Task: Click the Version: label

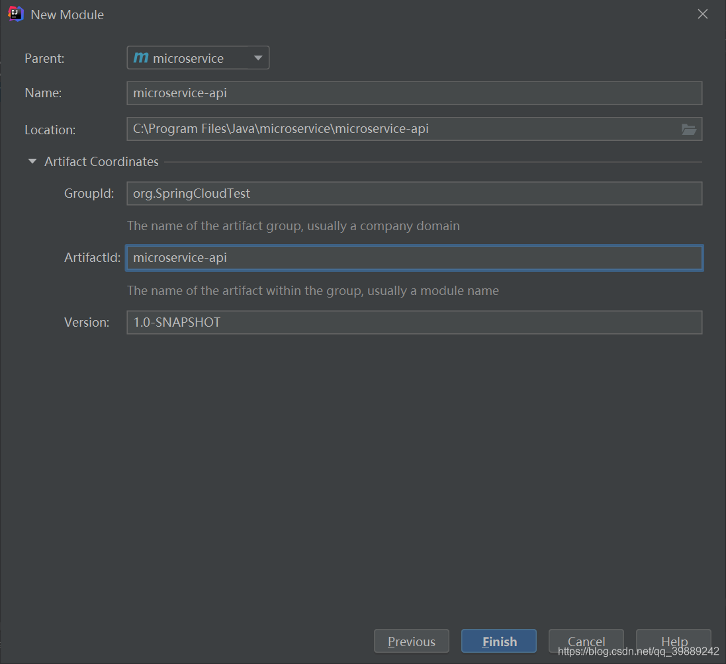Action: [87, 323]
